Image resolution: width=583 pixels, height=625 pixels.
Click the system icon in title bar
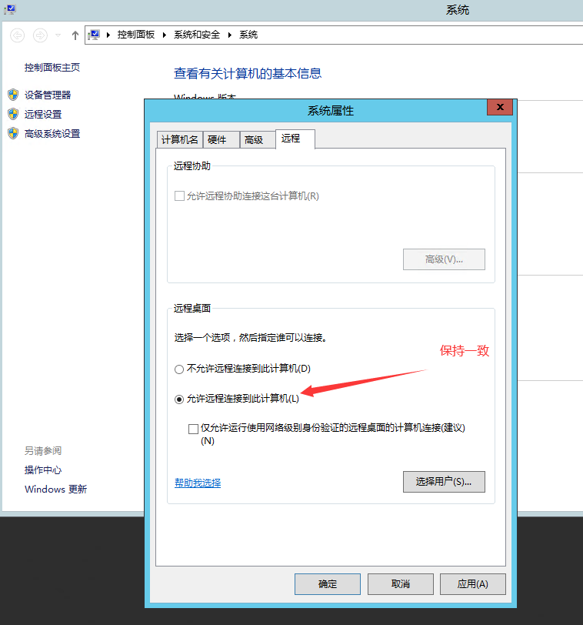click(9, 9)
